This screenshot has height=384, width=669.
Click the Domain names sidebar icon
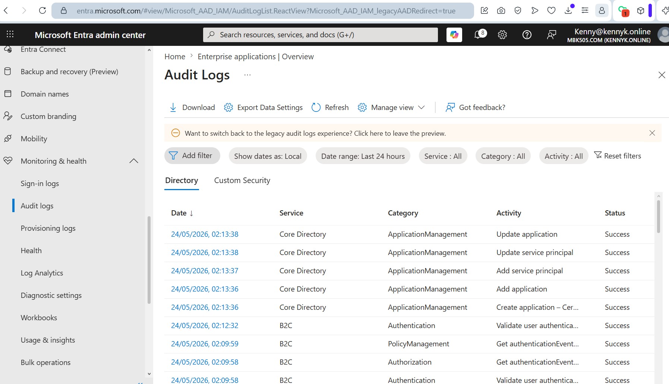(7, 94)
